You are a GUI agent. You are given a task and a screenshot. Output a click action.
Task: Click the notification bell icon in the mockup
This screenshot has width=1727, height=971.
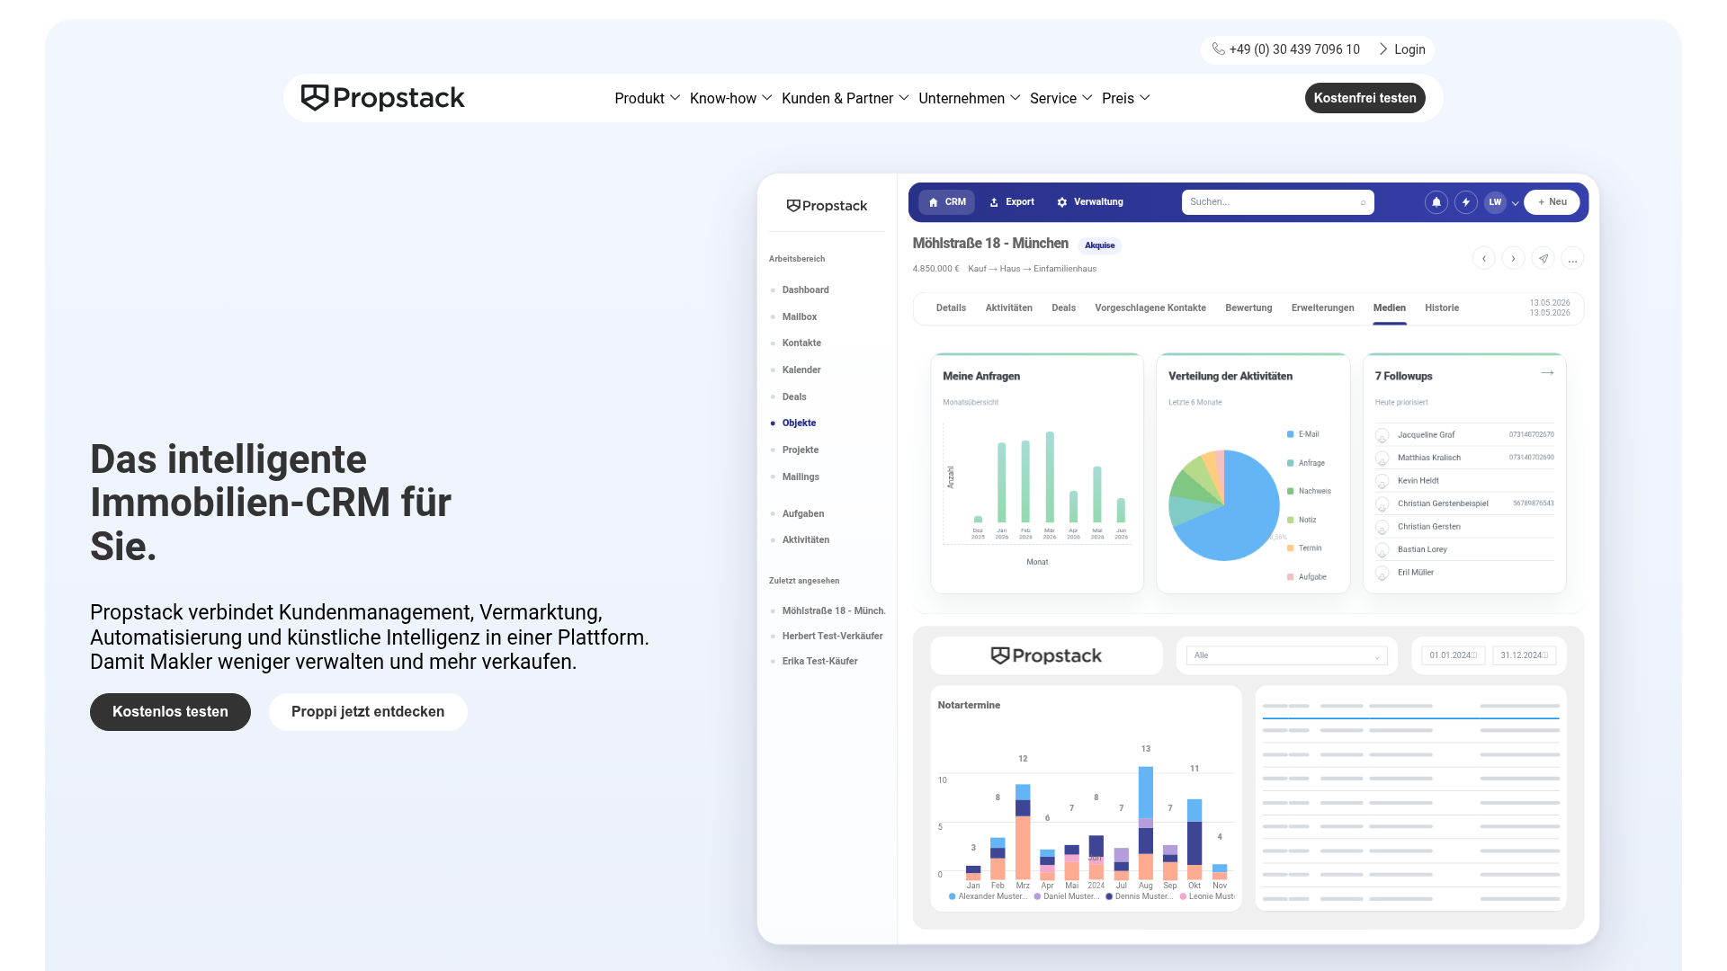[x=1436, y=202]
